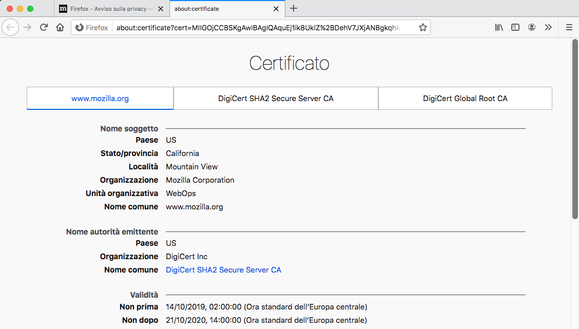
Task: Click the Unità organizzativa label
Action: pos(122,193)
